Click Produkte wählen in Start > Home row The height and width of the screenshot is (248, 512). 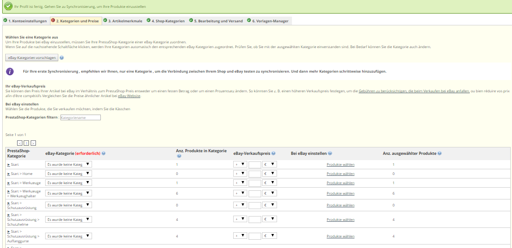341,174
